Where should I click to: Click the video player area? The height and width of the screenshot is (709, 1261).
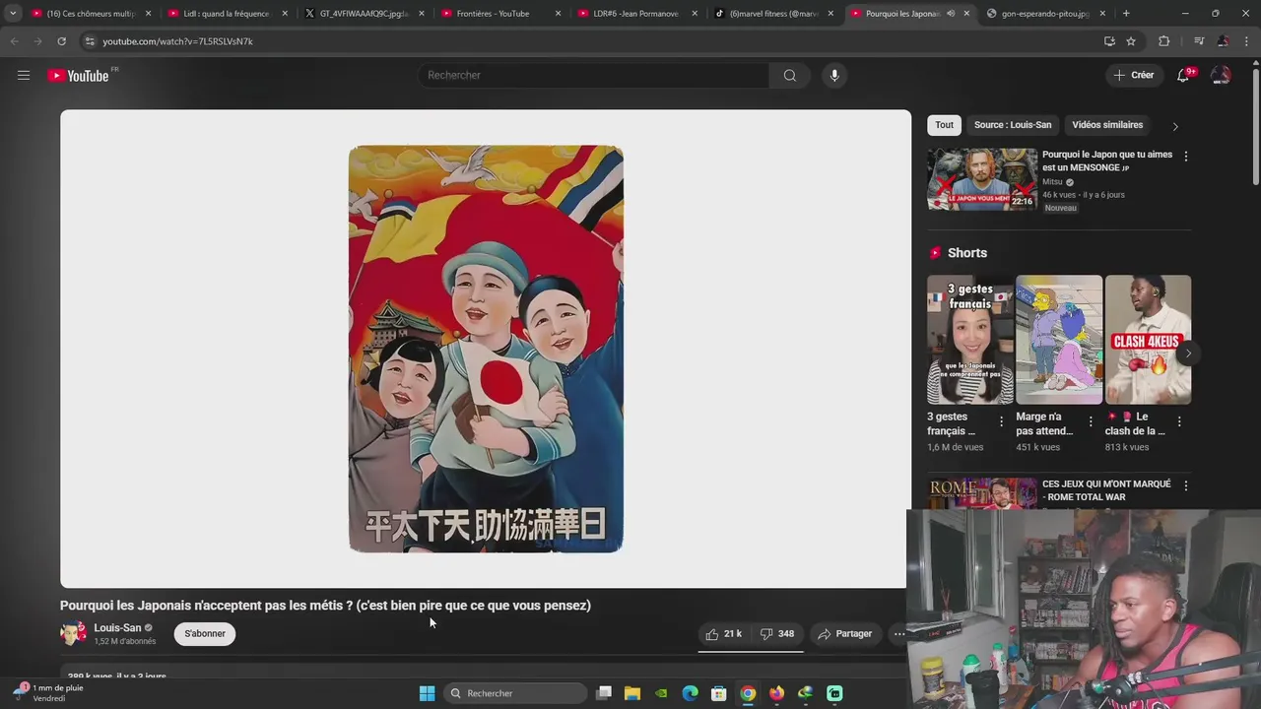(x=486, y=349)
